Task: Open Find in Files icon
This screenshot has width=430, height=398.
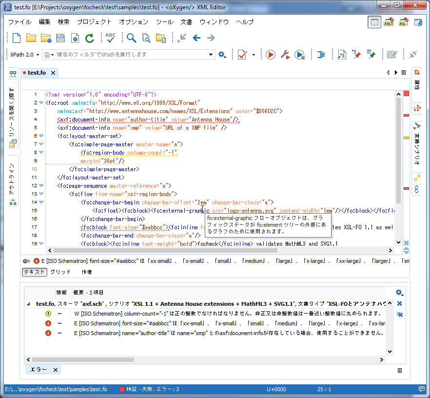Action: point(146,38)
